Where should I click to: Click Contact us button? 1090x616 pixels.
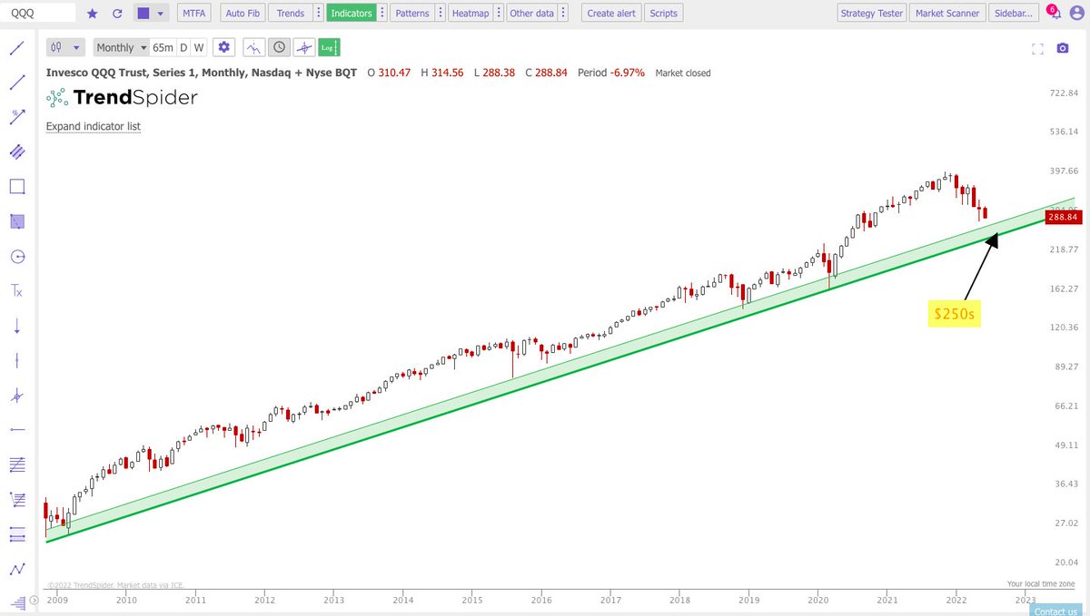(1055, 611)
